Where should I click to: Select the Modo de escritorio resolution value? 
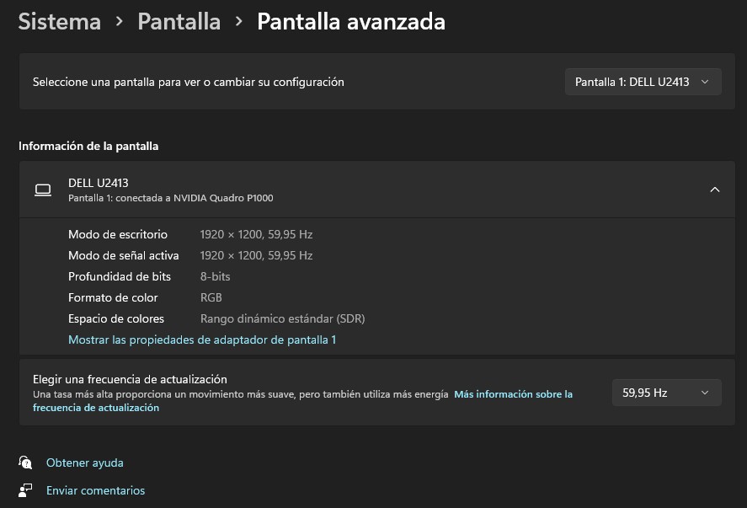[x=256, y=234]
